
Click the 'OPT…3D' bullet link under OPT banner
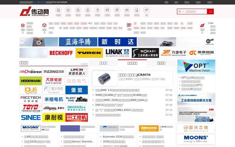point(193,78)
